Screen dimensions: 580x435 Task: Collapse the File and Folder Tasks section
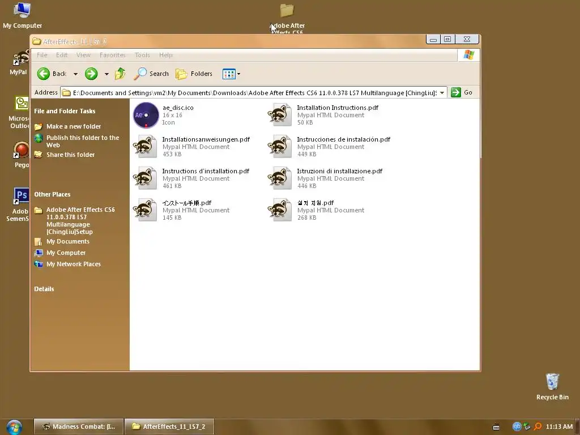[65, 111]
